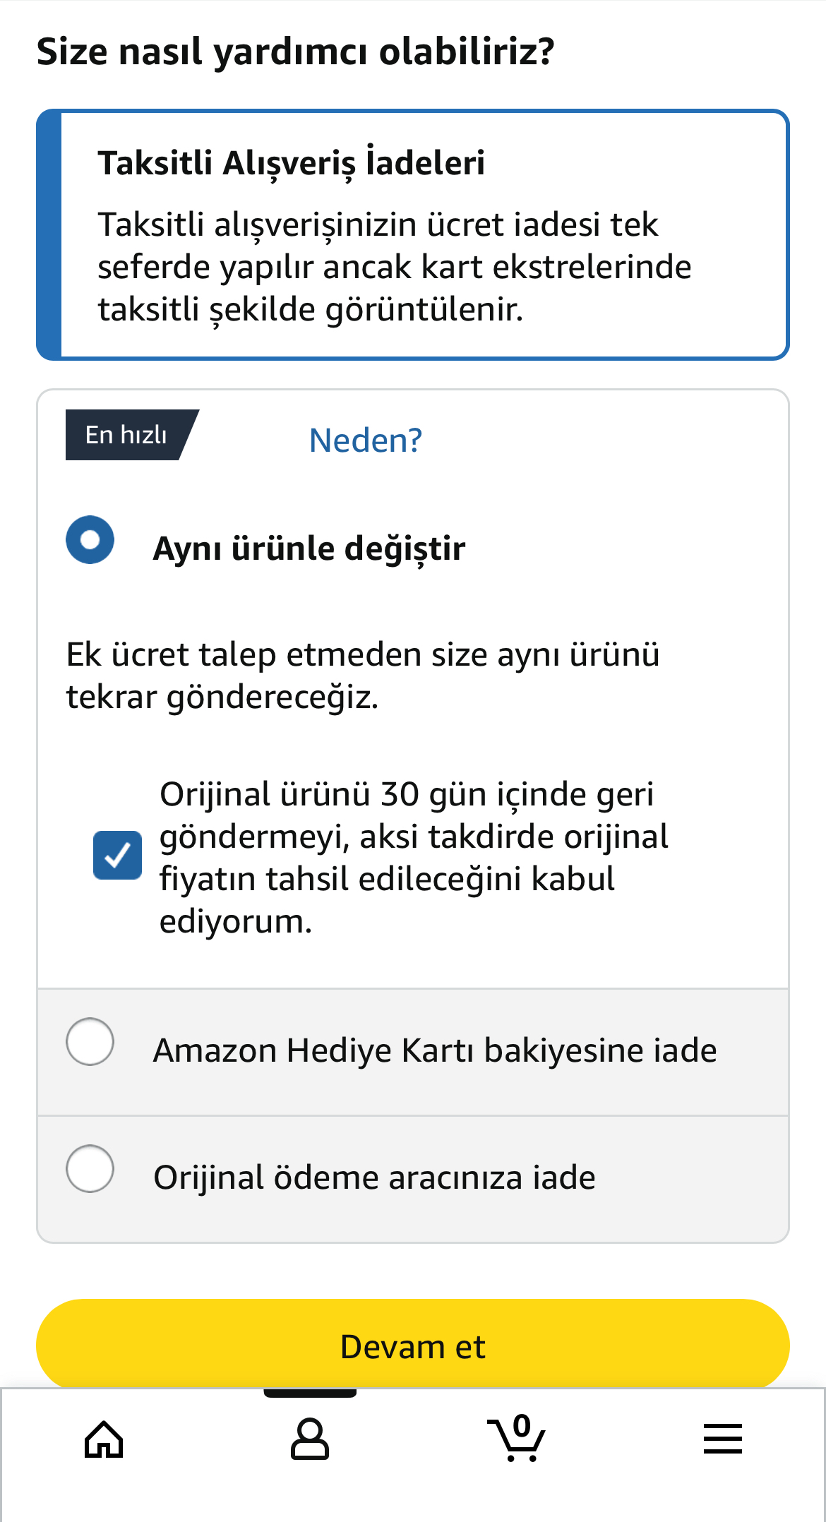
Task: Uncheck the 30-day return agreement checkbox
Action: pos(117,855)
